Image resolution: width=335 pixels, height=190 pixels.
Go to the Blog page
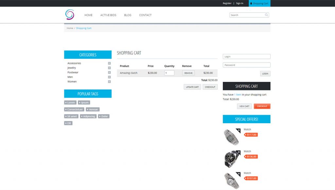click(x=128, y=15)
